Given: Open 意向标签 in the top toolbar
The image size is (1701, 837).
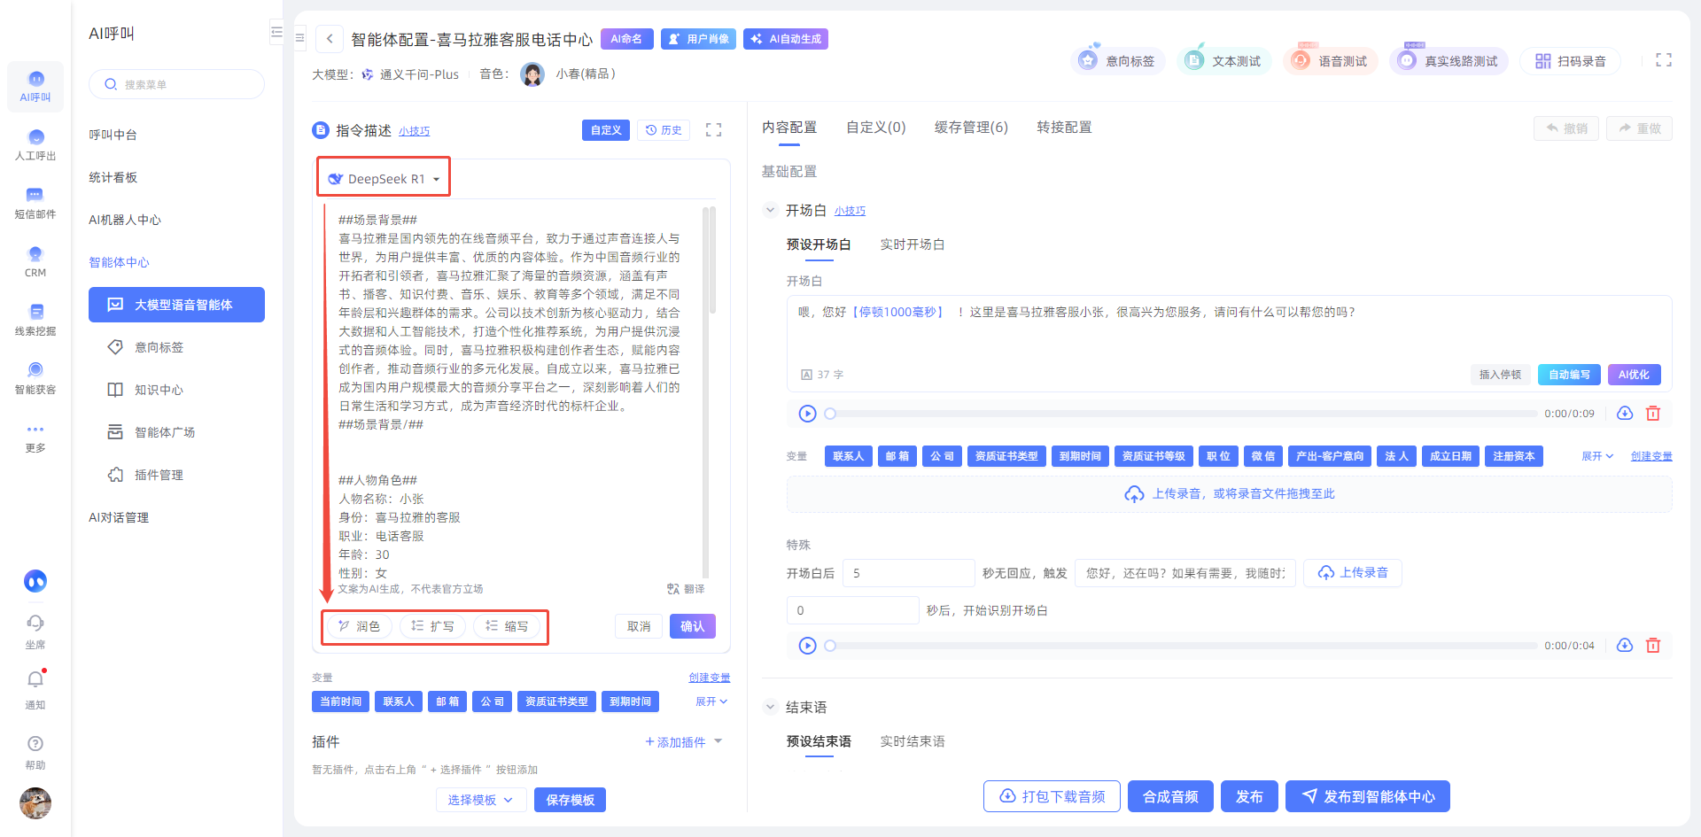Looking at the screenshot, I should (1117, 60).
